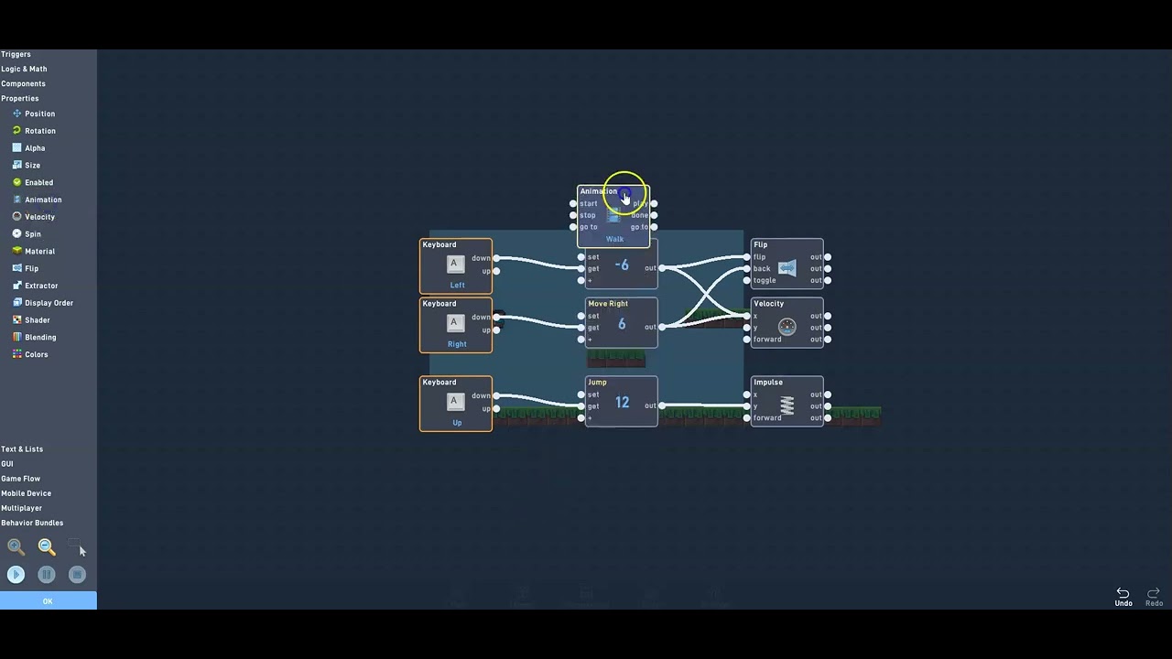The width and height of the screenshot is (1172, 659).
Task: Select the Enabled behavior icon
Action: (x=16, y=182)
